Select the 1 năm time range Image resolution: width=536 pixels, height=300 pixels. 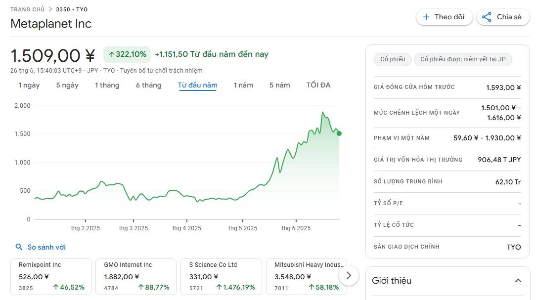coord(243,85)
